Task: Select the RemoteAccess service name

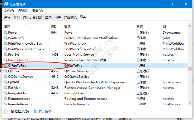Action: (x=19, y=98)
